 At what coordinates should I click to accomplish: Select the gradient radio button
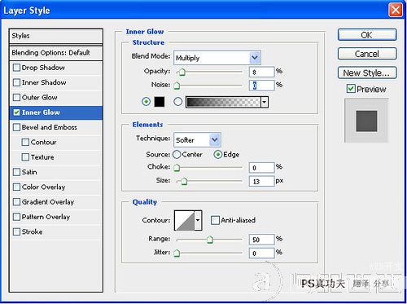click(177, 102)
